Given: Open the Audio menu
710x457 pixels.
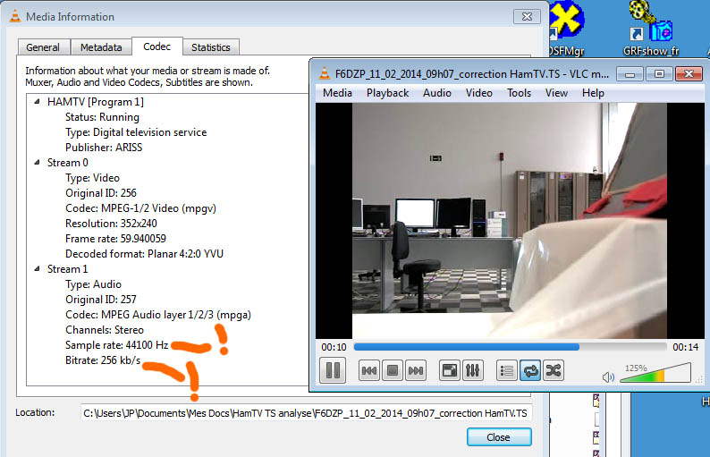Looking at the screenshot, I should [x=437, y=93].
